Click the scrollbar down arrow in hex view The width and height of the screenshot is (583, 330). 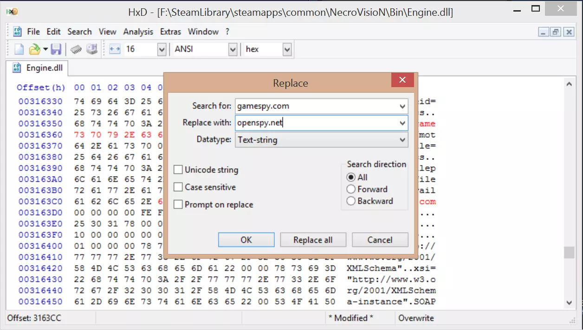[x=569, y=303]
